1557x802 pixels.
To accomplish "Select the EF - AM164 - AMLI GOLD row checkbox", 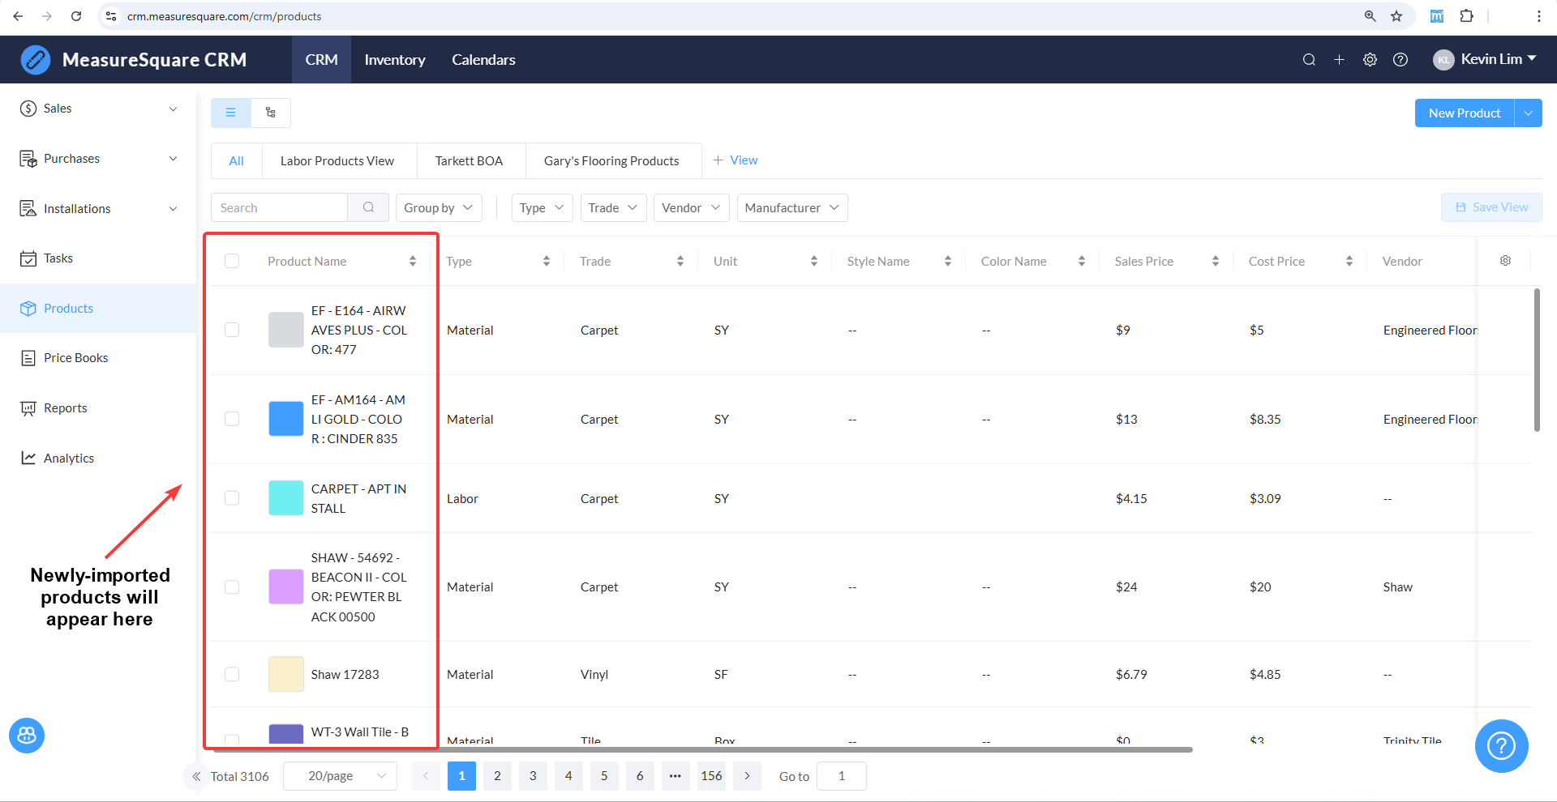I will [232, 419].
